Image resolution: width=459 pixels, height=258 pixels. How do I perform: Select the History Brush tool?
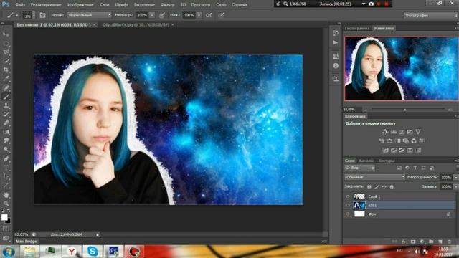point(6,114)
